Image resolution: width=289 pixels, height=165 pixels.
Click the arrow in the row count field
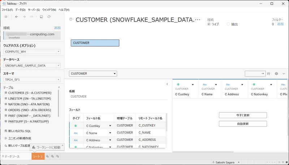tap(263, 74)
